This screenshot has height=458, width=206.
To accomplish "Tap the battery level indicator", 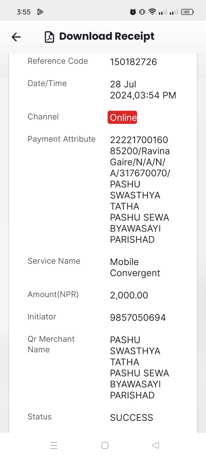I will (x=187, y=12).
